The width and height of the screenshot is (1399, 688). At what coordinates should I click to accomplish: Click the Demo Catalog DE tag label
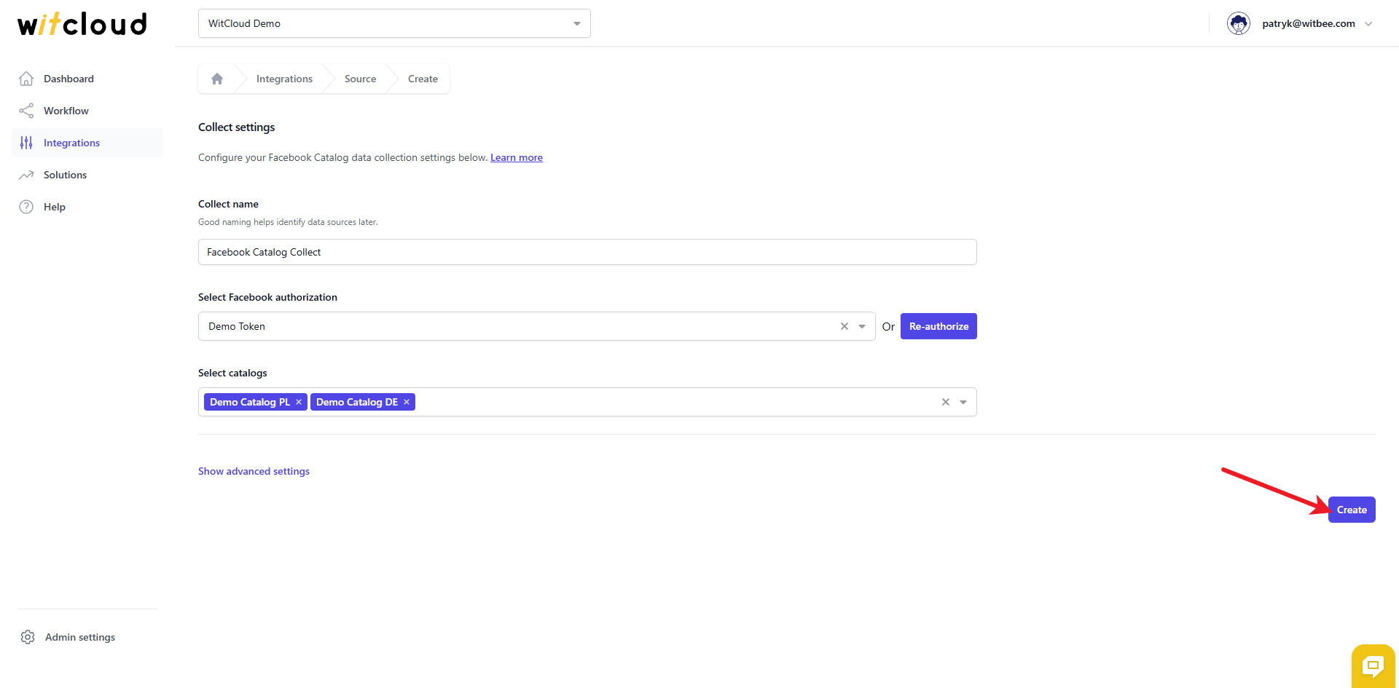[x=357, y=402]
